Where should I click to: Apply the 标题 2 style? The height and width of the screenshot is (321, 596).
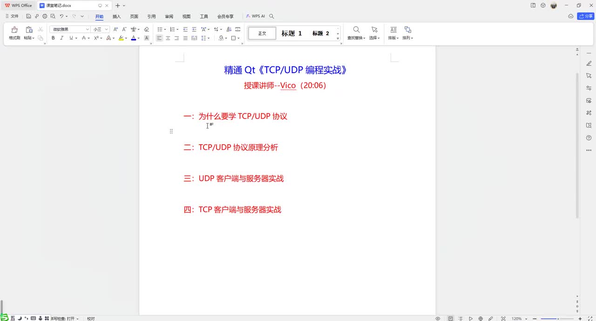tap(320, 33)
